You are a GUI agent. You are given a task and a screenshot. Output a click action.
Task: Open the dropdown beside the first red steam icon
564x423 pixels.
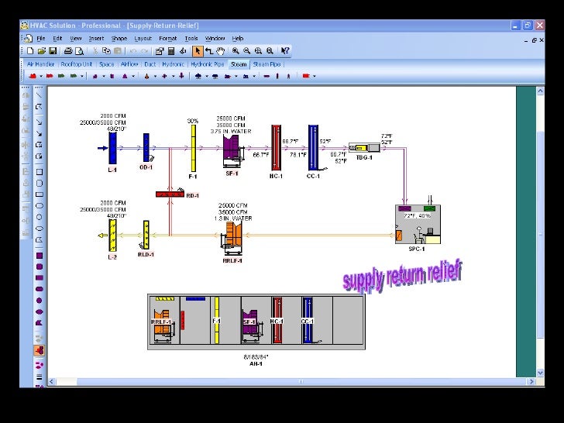point(41,76)
